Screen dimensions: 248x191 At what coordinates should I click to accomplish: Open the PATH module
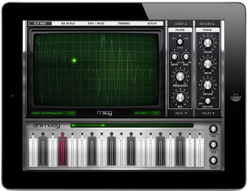point(181,113)
